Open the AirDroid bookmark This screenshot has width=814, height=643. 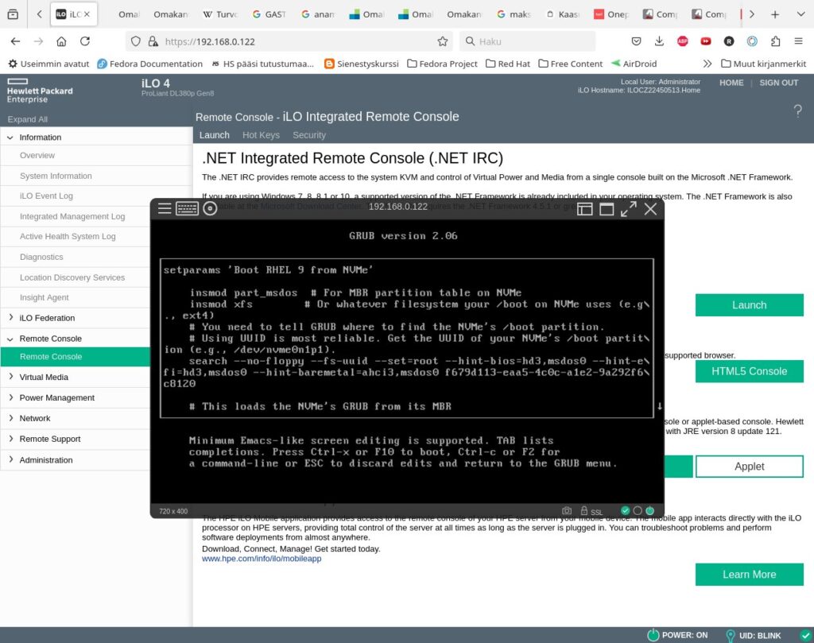click(x=634, y=64)
